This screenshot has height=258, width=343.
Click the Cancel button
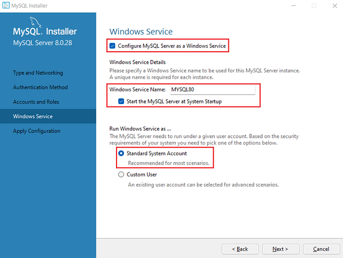pos(321,249)
